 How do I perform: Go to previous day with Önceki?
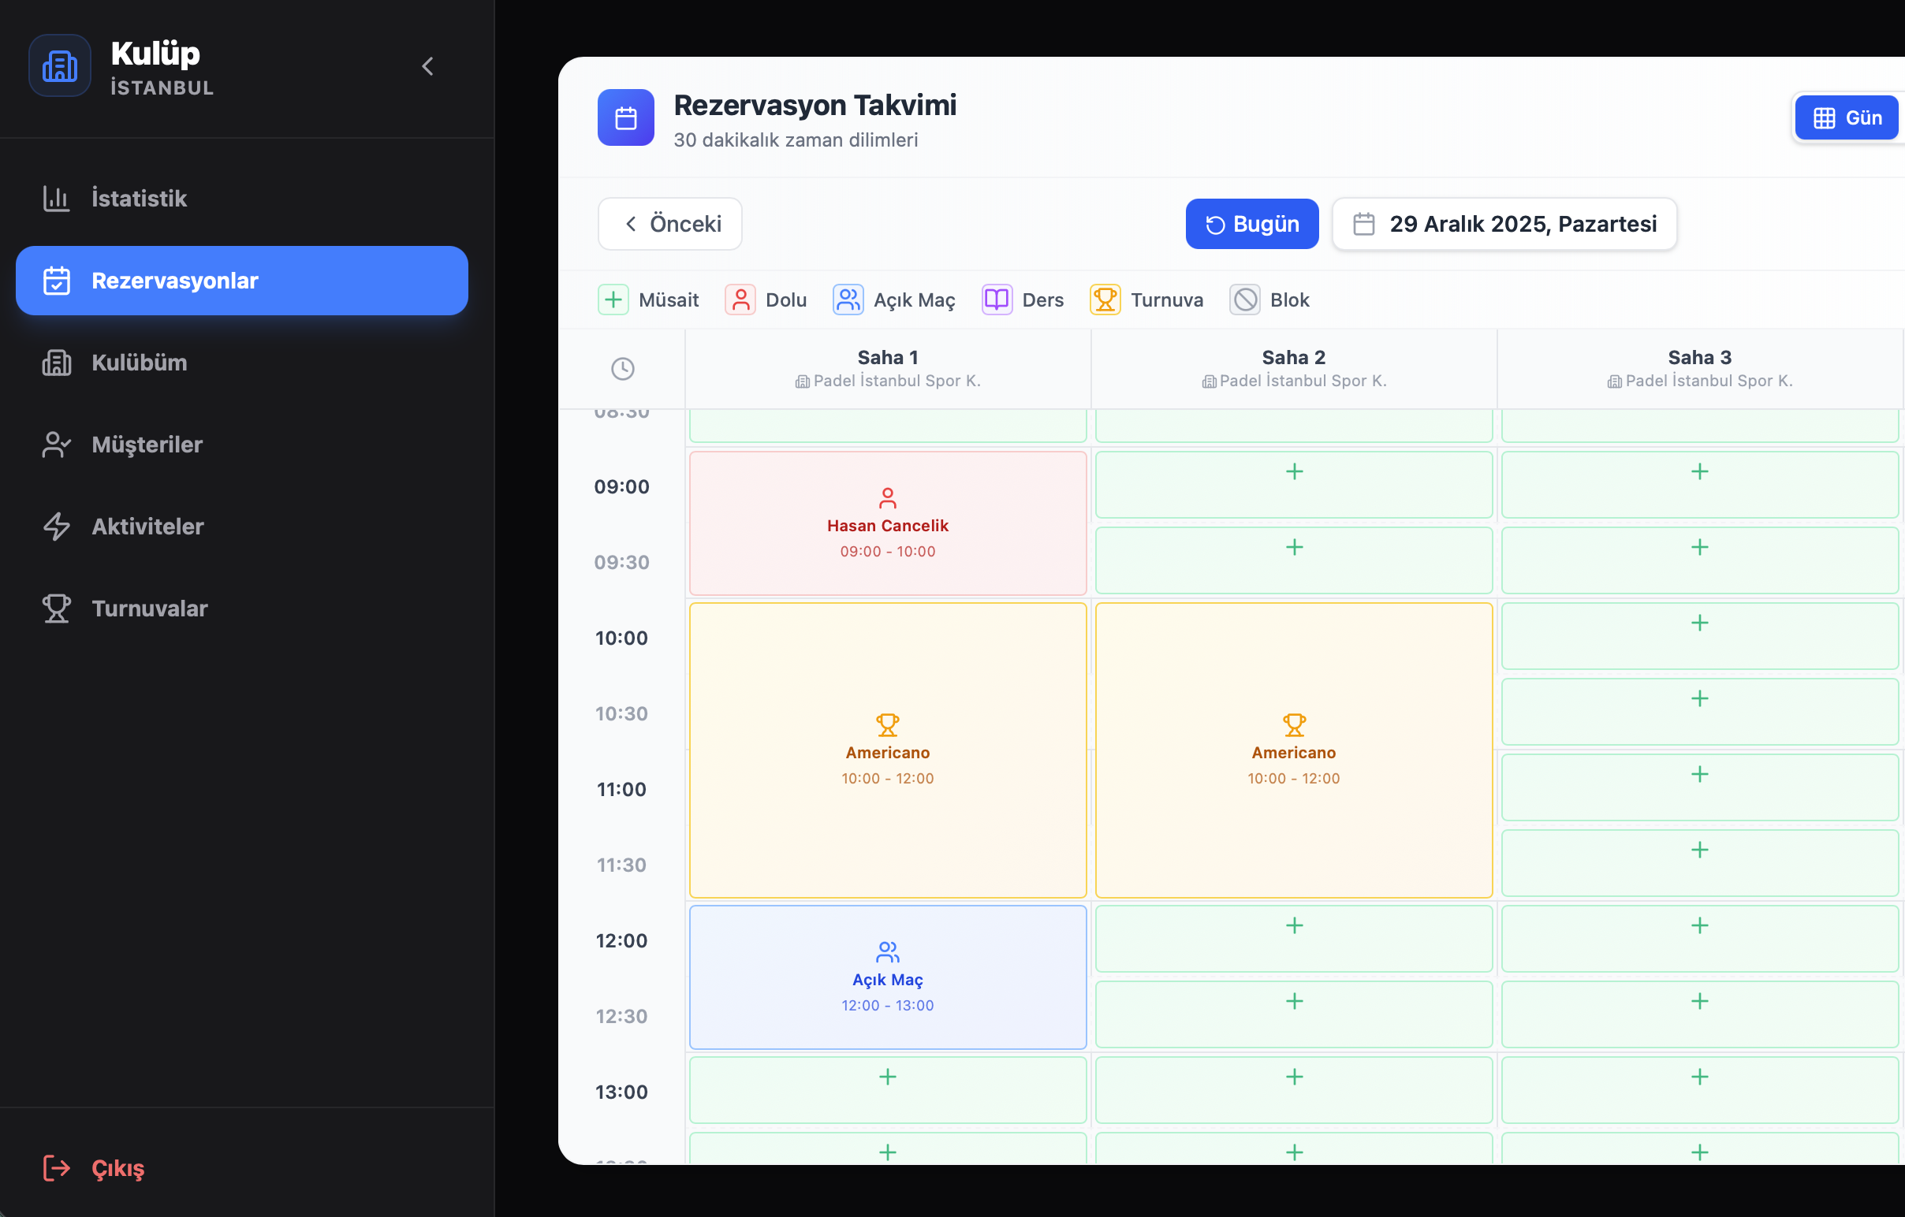coord(669,224)
